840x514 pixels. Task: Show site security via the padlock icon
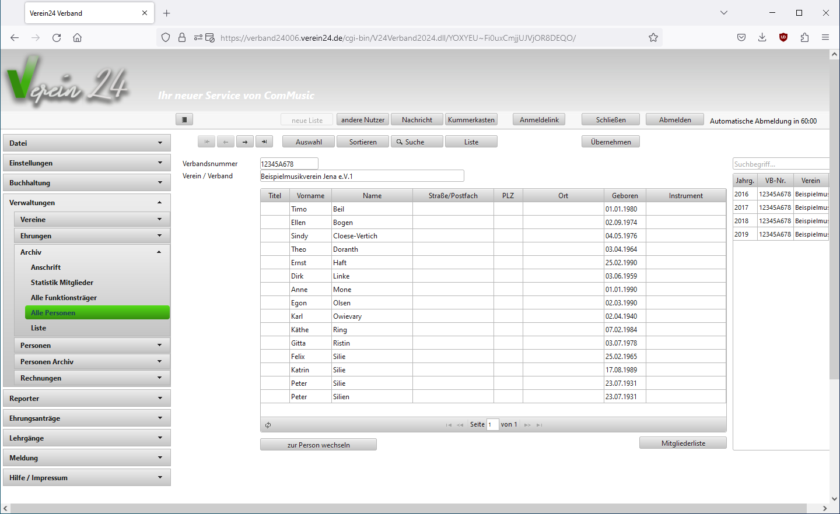point(182,38)
